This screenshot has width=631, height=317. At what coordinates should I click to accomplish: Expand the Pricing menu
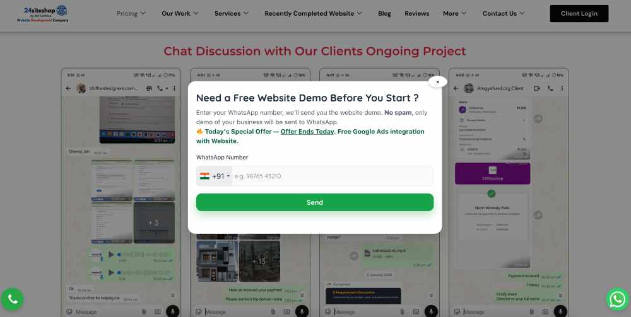131,13
